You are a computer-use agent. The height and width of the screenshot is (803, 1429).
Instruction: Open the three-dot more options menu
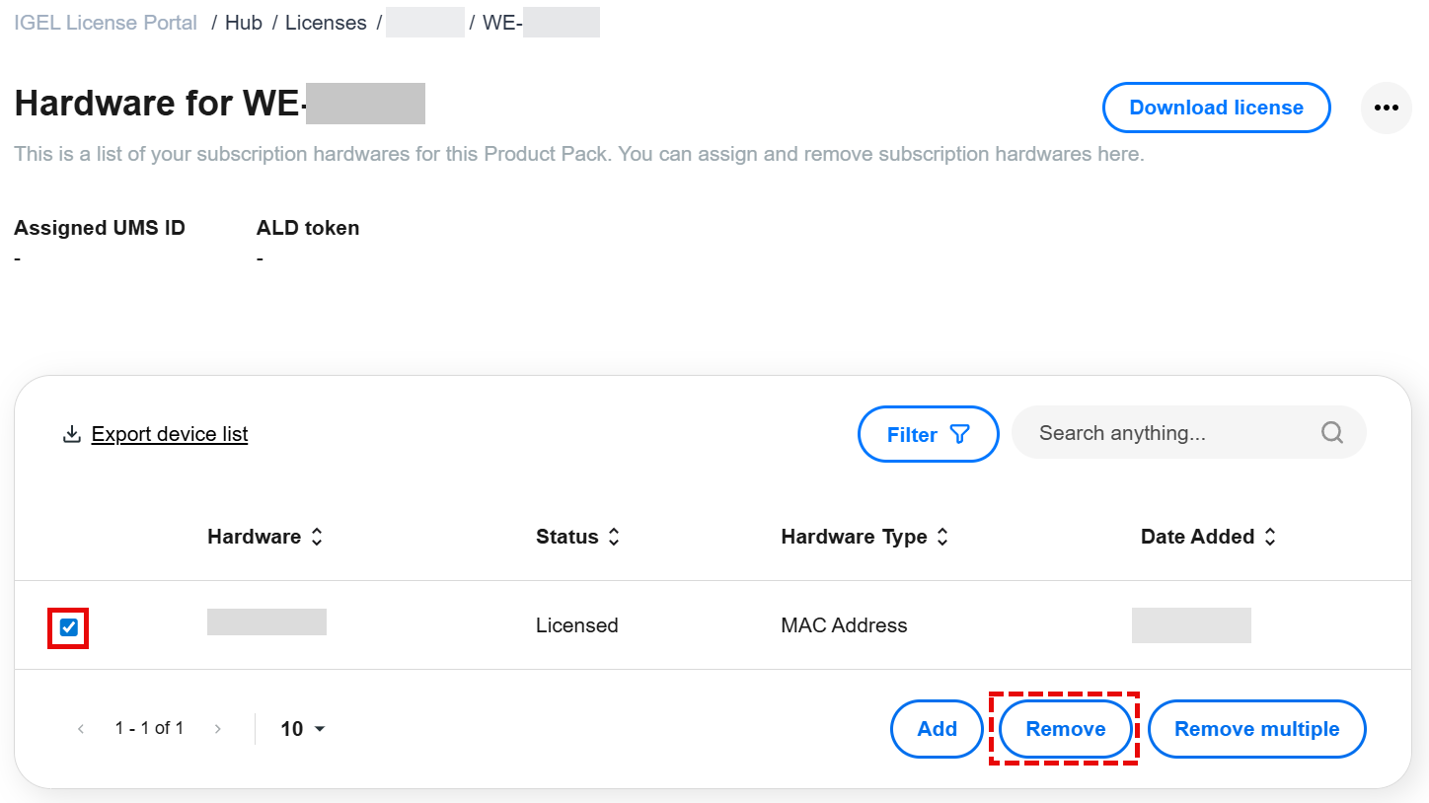pos(1386,108)
